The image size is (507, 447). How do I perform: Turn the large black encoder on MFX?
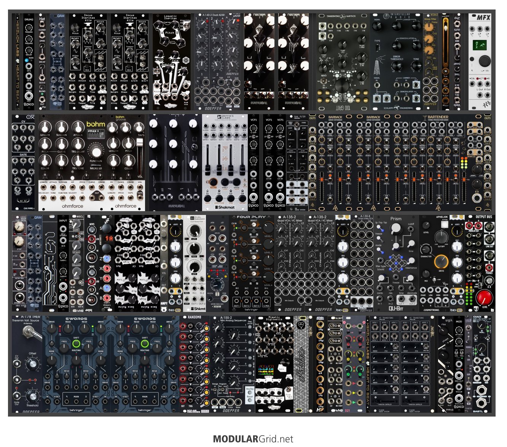[x=485, y=61]
